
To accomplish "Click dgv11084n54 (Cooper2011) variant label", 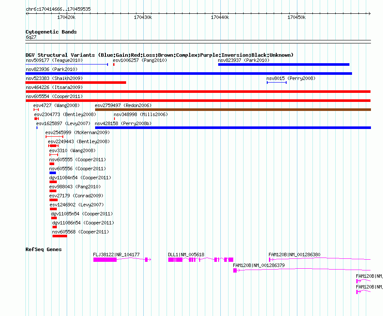I will pos(80,178).
